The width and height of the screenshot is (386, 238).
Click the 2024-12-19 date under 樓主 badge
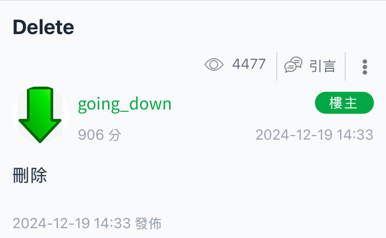pos(294,135)
